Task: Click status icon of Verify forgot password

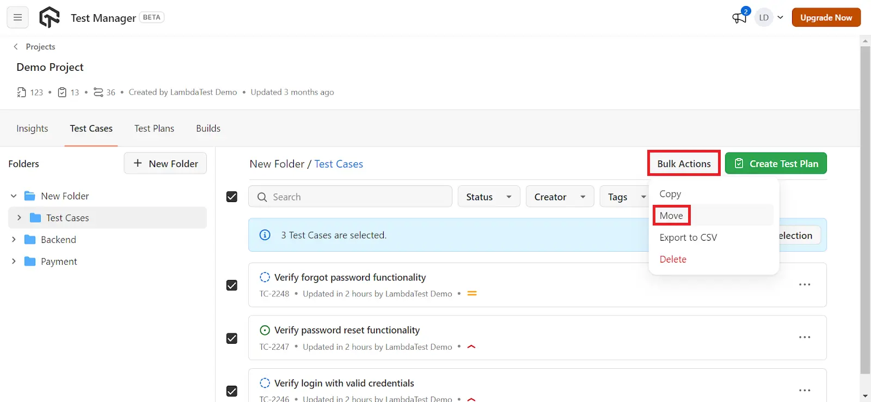Action: (265, 277)
